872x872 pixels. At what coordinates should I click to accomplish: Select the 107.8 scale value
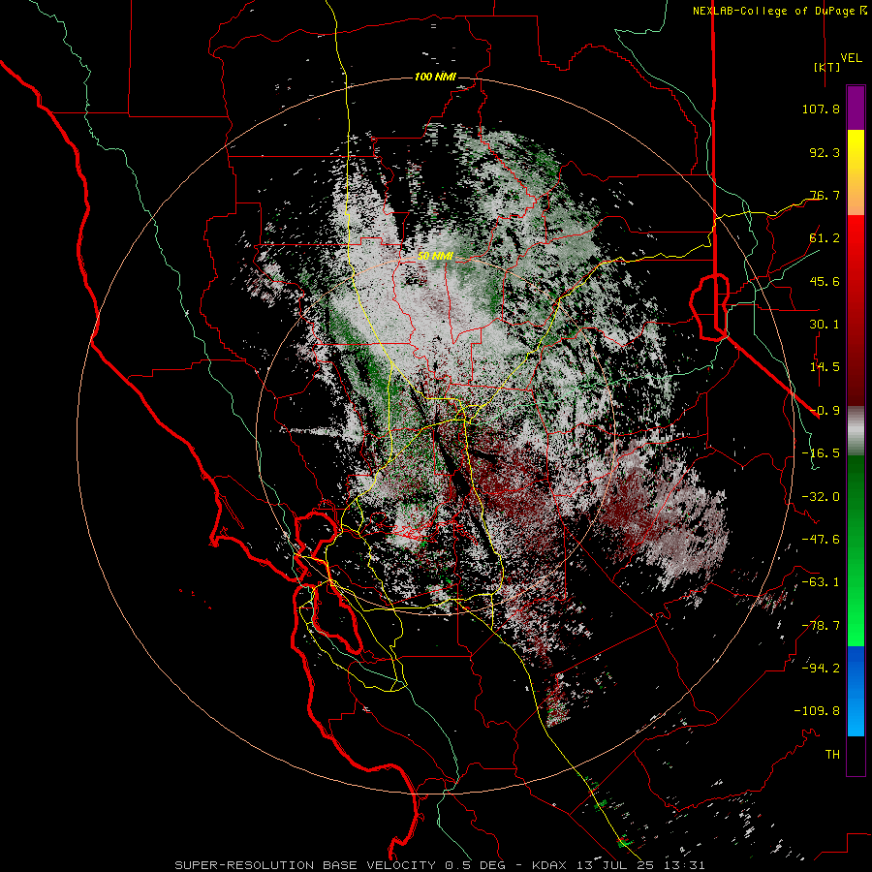click(821, 109)
